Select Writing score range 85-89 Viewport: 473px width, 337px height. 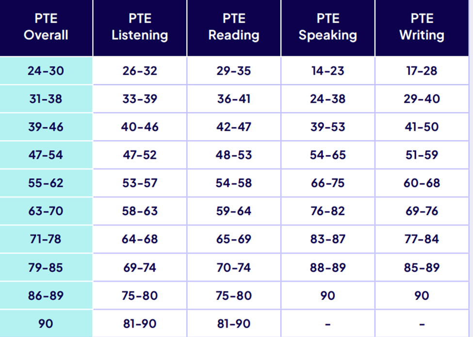click(x=422, y=267)
